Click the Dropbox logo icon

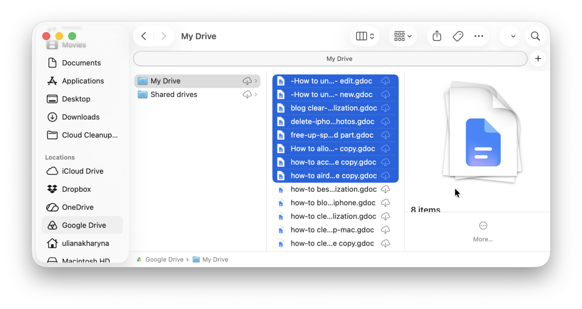click(52, 189)
